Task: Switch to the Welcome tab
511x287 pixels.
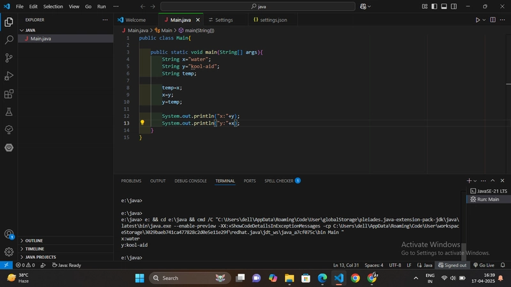Action: (136, 20)
